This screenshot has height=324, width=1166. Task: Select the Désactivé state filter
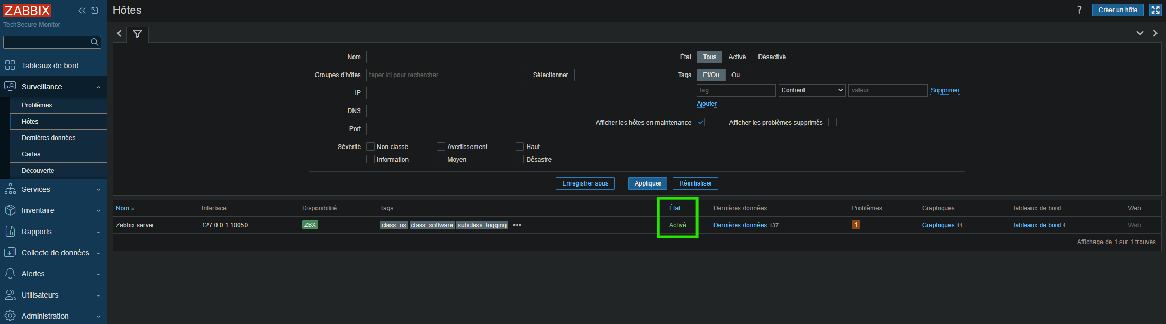[772, 57]
